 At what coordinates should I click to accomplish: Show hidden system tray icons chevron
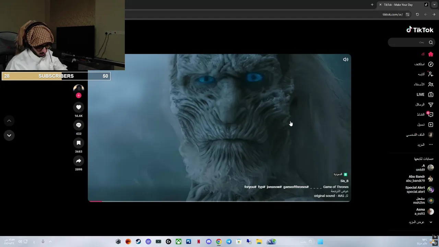pos(50,242)
